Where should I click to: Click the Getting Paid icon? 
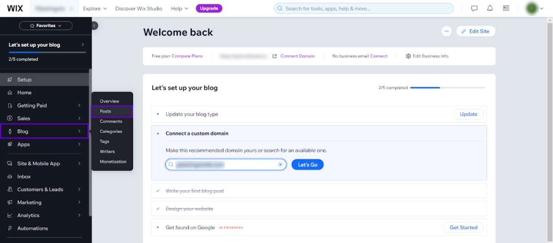[10, 105]
